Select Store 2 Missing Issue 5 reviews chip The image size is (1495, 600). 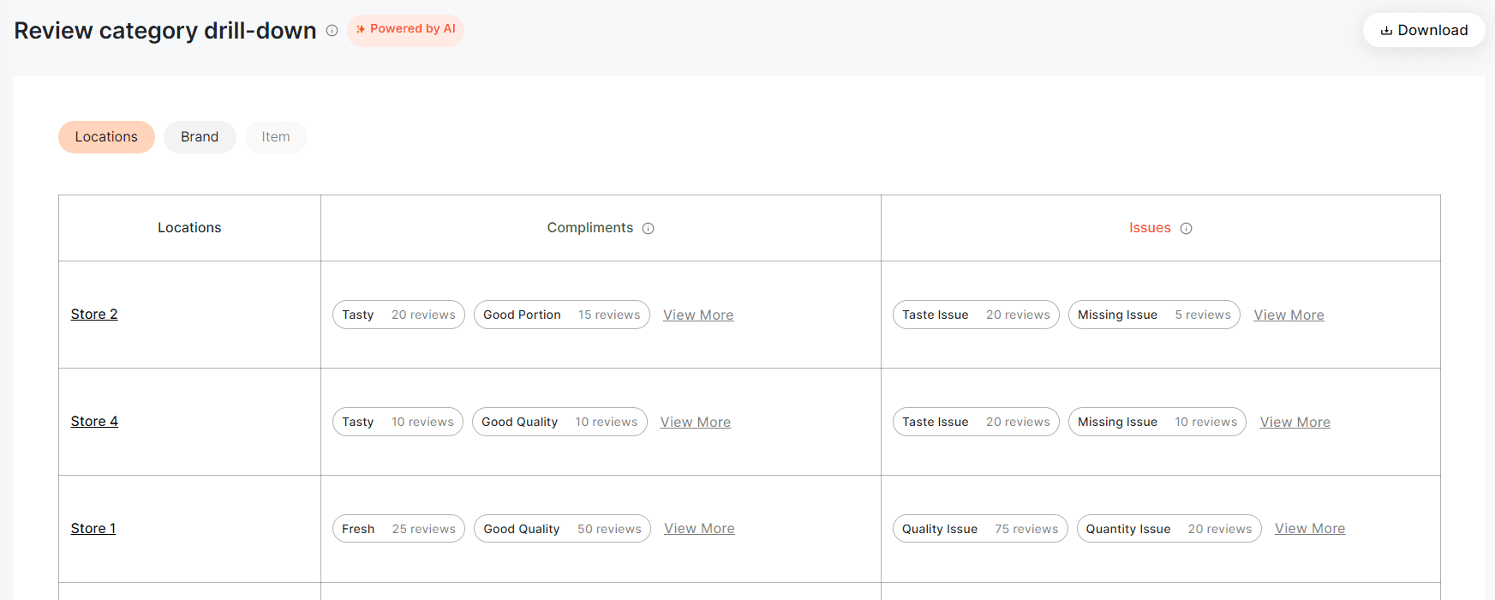1153,315
